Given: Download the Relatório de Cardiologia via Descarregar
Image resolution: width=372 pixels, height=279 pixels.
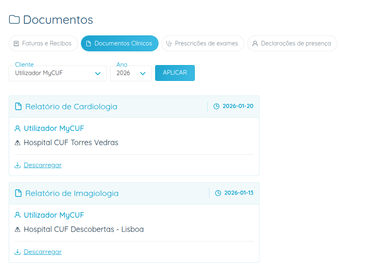Looking at the screenshot, I should (43, 165).
